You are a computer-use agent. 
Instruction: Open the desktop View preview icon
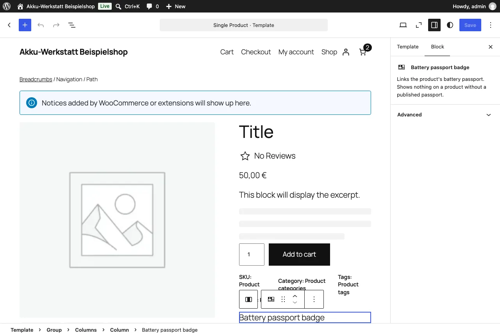[403, 25]
